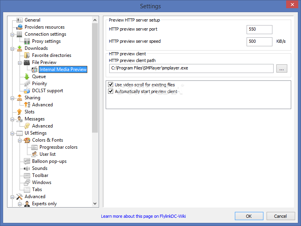This screenshot has height=226, width=301.
Task: Click the Advanced tools wrench icon
Action: (x=20, y=197)
